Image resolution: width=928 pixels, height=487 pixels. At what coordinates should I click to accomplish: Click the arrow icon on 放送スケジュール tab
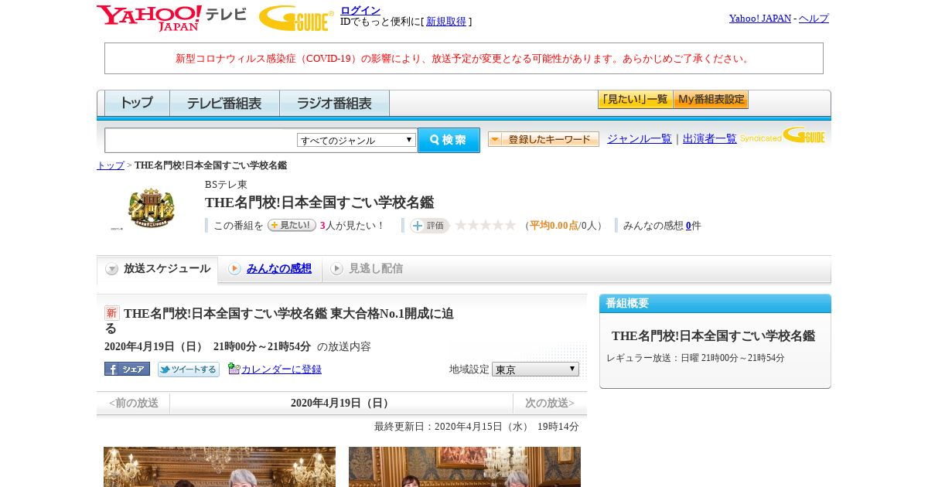click(112, 269)
